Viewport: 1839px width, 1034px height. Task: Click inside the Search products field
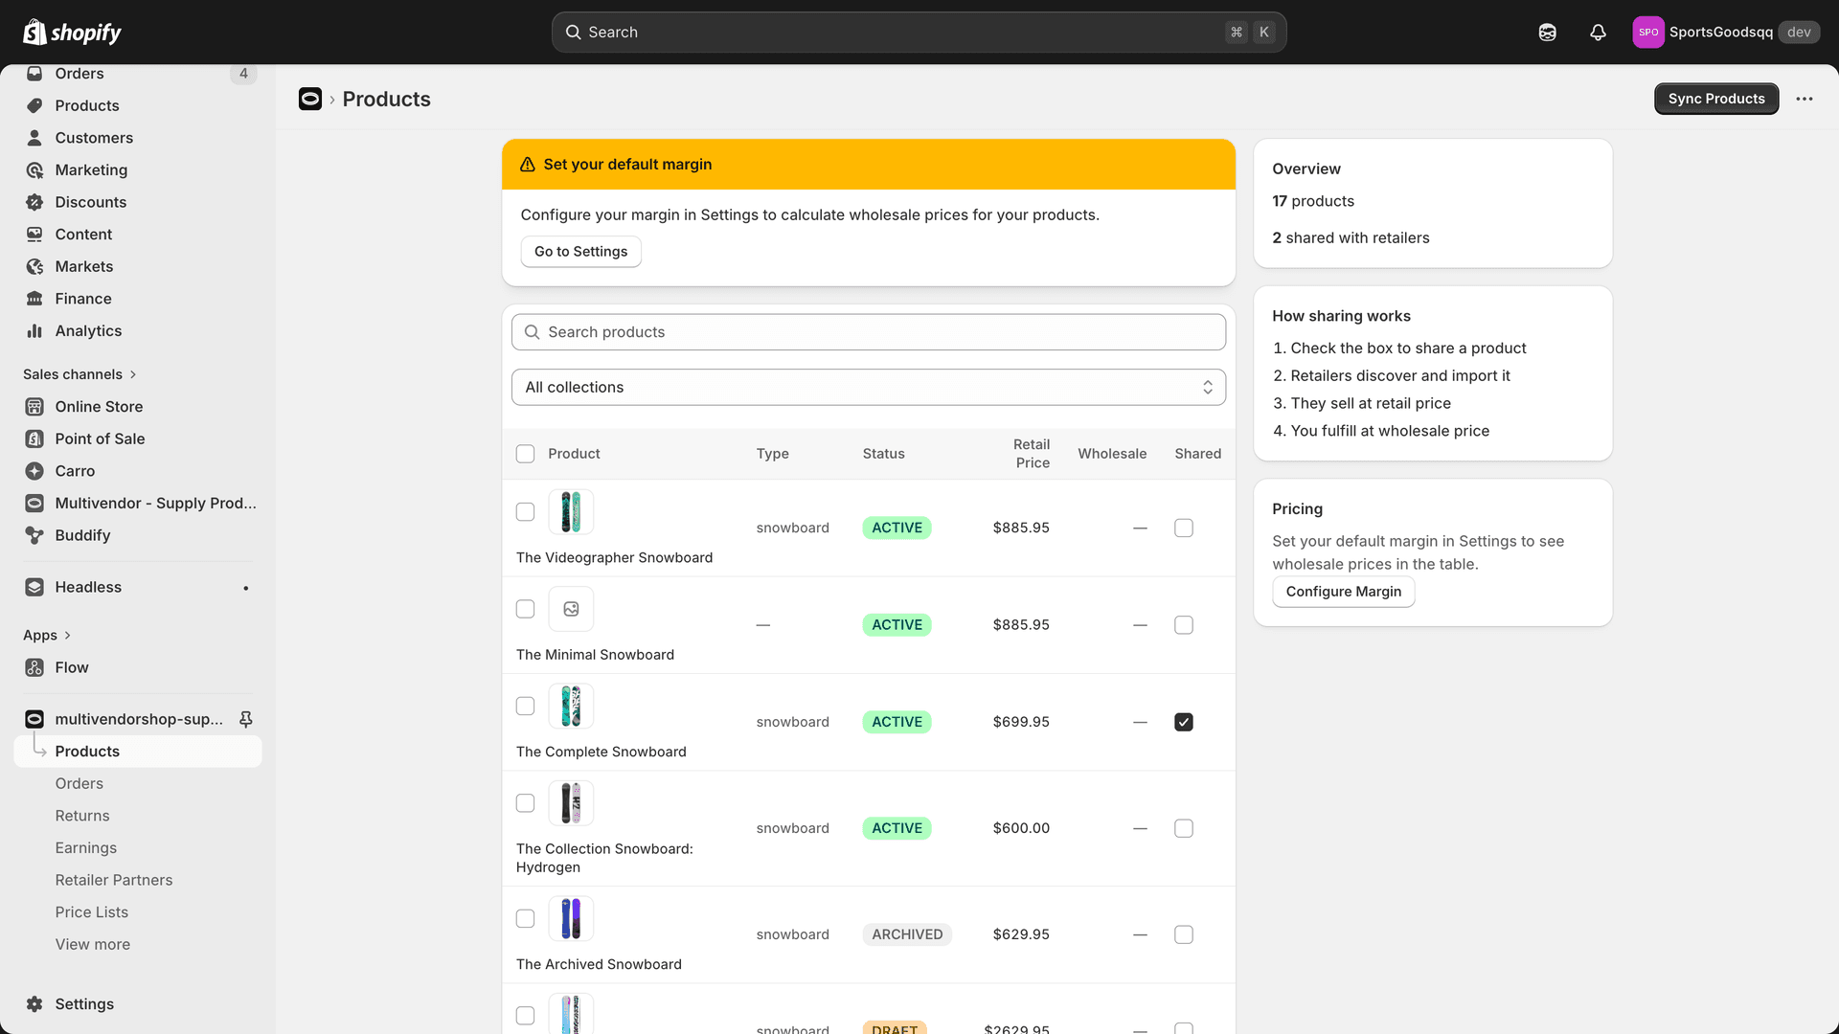pos(868,332)
